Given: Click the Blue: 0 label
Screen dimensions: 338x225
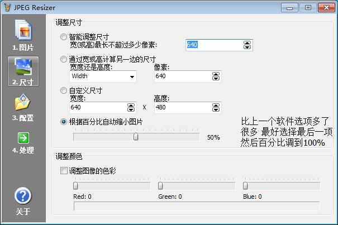Looking at the screenshot, I should (253, 197).
